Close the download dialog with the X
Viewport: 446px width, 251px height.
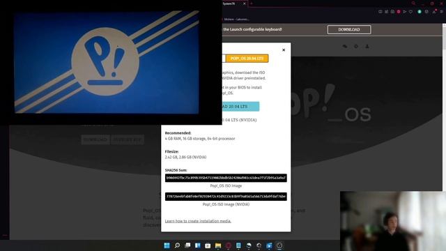click(x=284, y=50)
